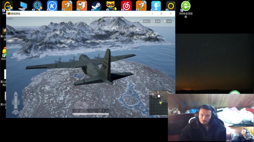Click the 淘汰了 eliminations counter
The height and width of the screenshot is (142, 254).
coord(146,21)
